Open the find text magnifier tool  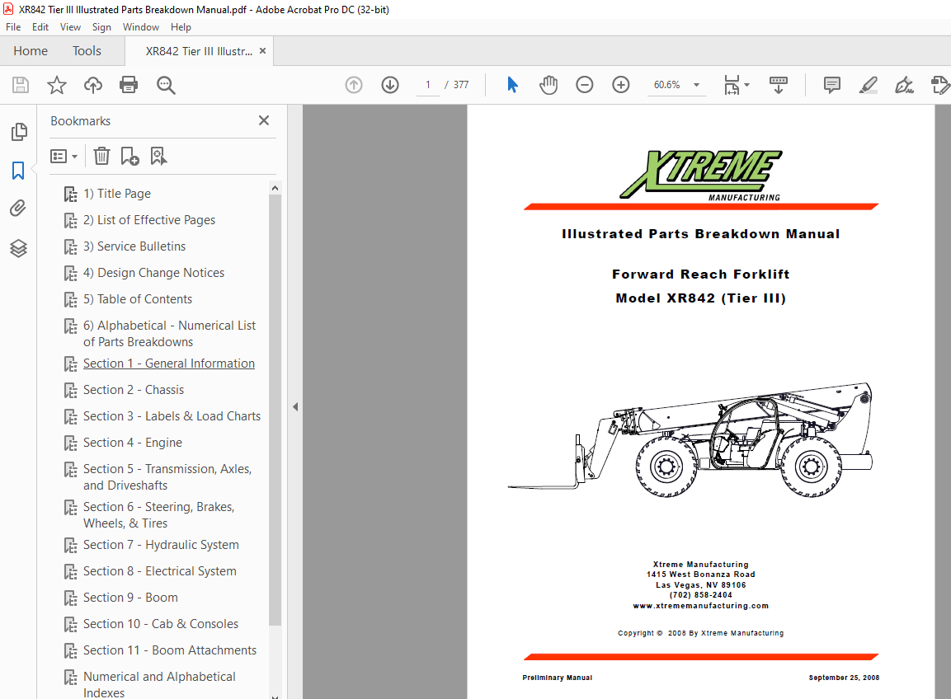(166, 85)
